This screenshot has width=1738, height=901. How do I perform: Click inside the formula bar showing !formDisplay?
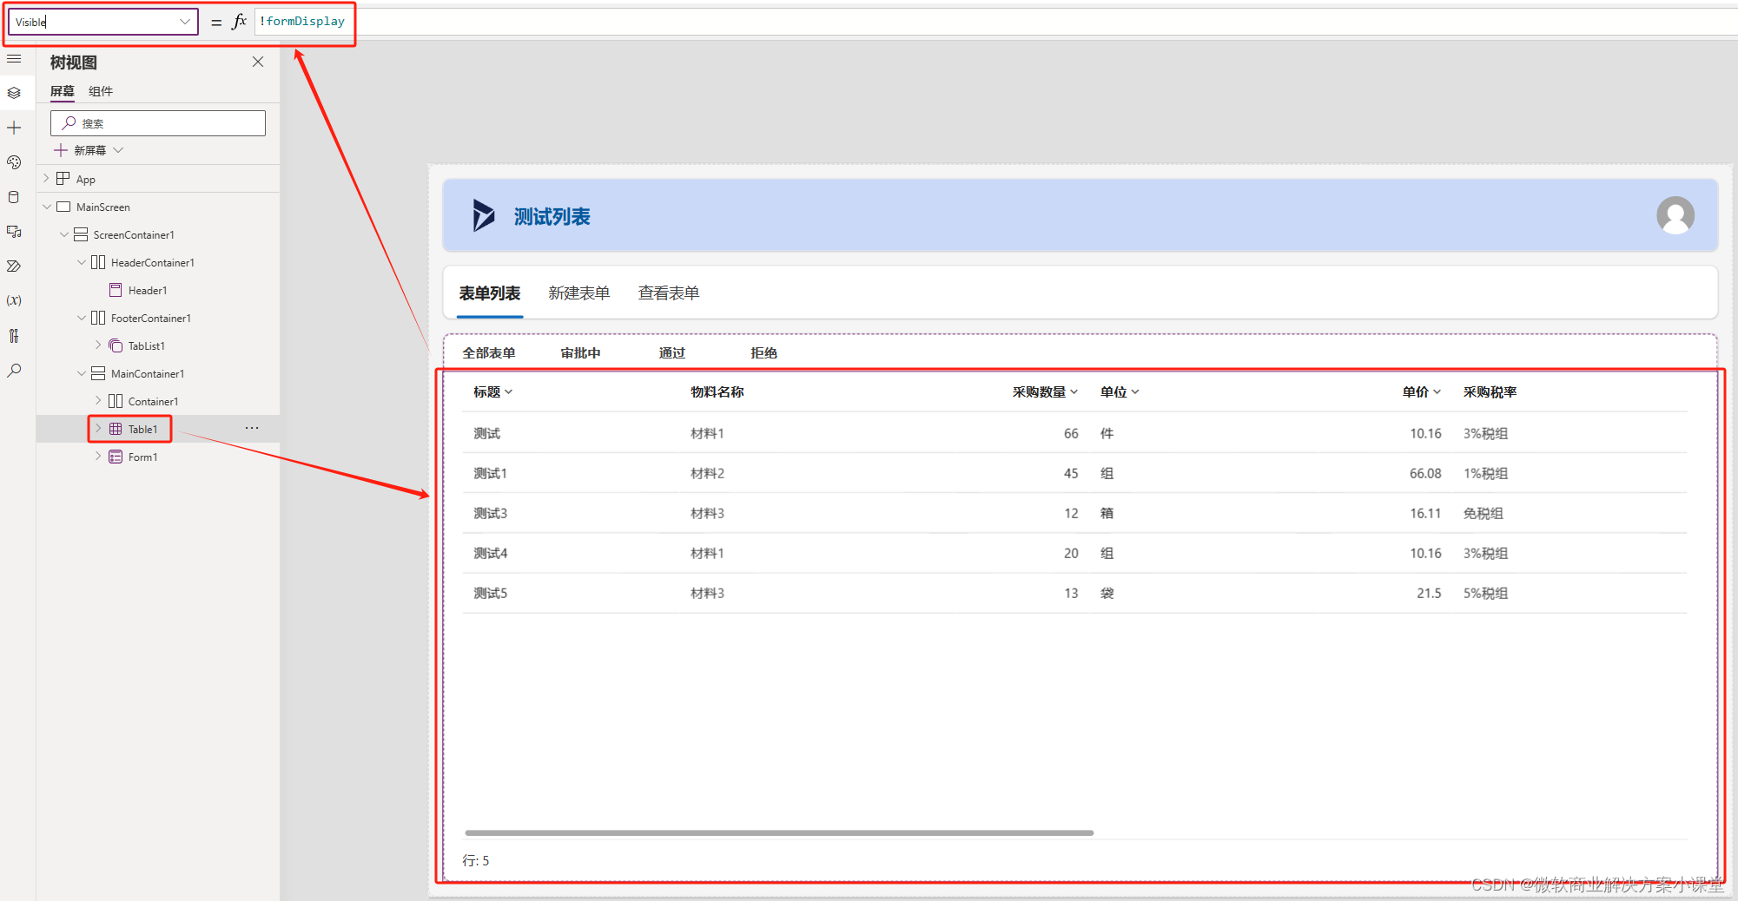point(301,21)
